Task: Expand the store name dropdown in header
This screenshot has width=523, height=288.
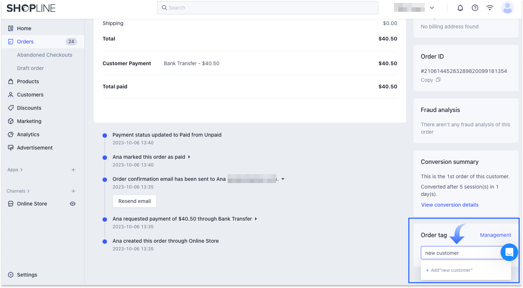Action: [432, 8]
